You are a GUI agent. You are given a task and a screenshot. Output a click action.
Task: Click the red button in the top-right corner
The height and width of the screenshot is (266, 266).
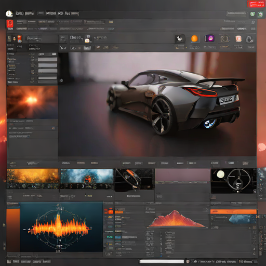[x=256, y=4]
